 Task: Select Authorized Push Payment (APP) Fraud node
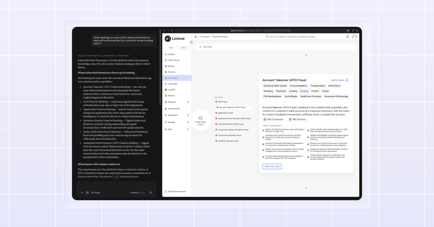233,118
